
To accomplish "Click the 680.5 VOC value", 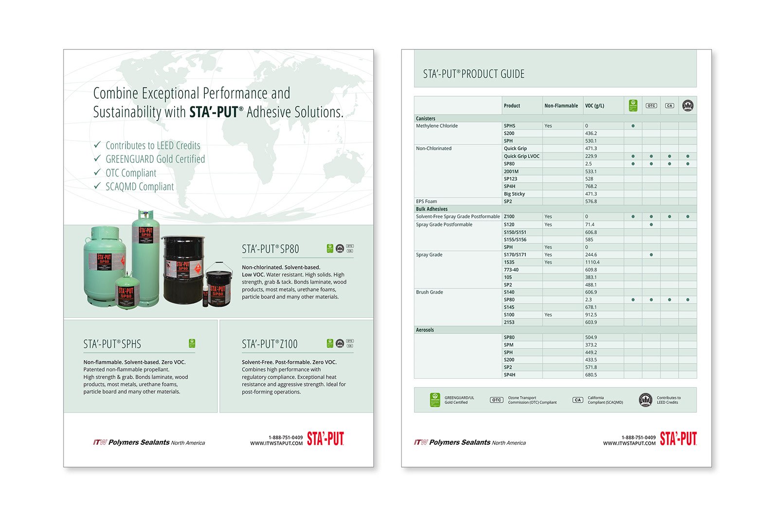I will [x=591, y=375].
